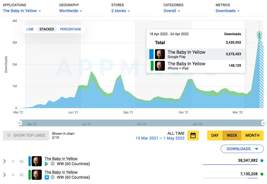This screenshot has height=184, width=267.
Task: Click the tooltip date '18 Apr 2022 - 24 Apr 2022'
Action: tap(169, 34)
